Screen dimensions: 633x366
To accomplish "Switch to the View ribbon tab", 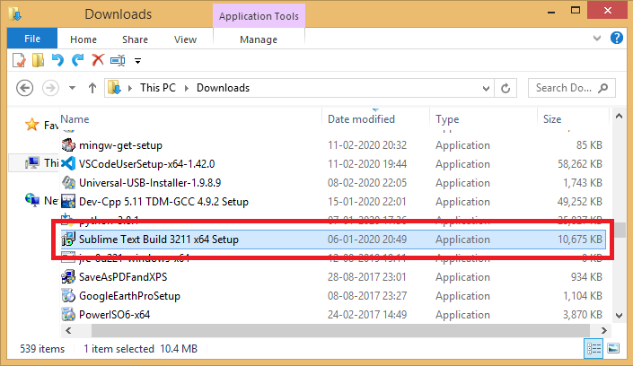I will pyautogui.click(x=185, y=39).
